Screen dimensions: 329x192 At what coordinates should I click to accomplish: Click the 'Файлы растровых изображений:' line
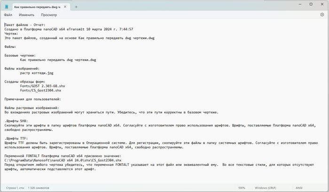tap(31, 108)
